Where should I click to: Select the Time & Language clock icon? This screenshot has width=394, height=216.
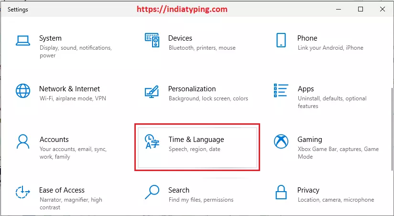click(x=152, y=141)
